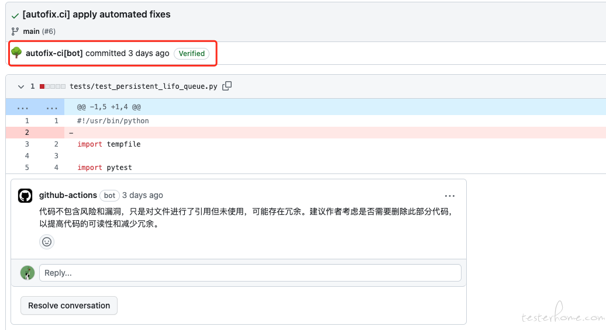606x330 pixels.
Task: Open autofix-ci[bot] author profile
Action: [54, 53]
